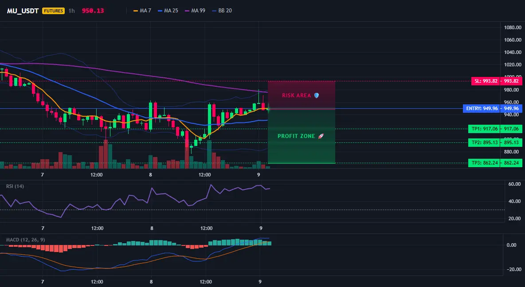525x287 pixels.
Task: Click the PROFIT ZONE label
Action: pyautogui.click(x=296, y=136)
